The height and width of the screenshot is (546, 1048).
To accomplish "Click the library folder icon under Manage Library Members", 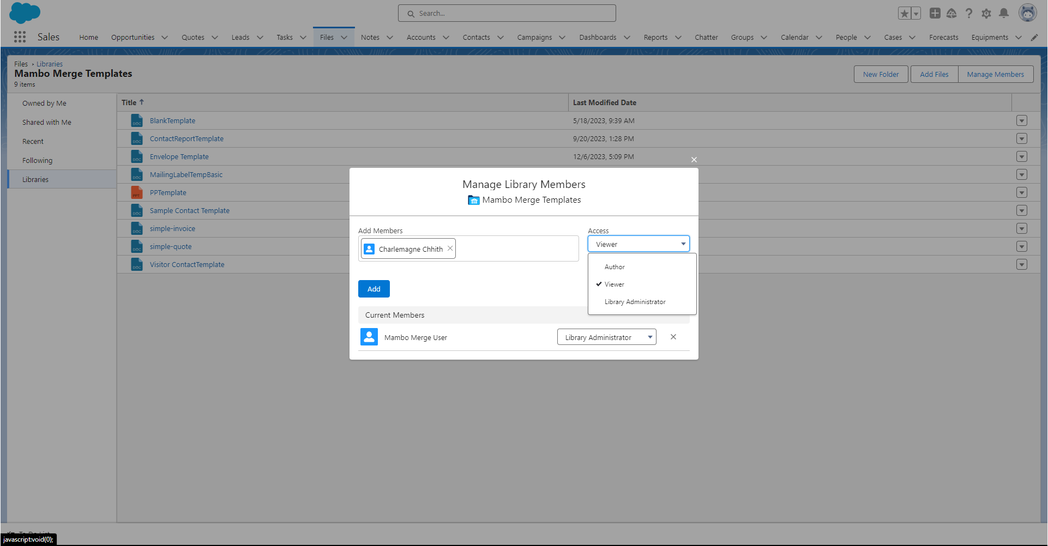I will (x=473, y=200).
